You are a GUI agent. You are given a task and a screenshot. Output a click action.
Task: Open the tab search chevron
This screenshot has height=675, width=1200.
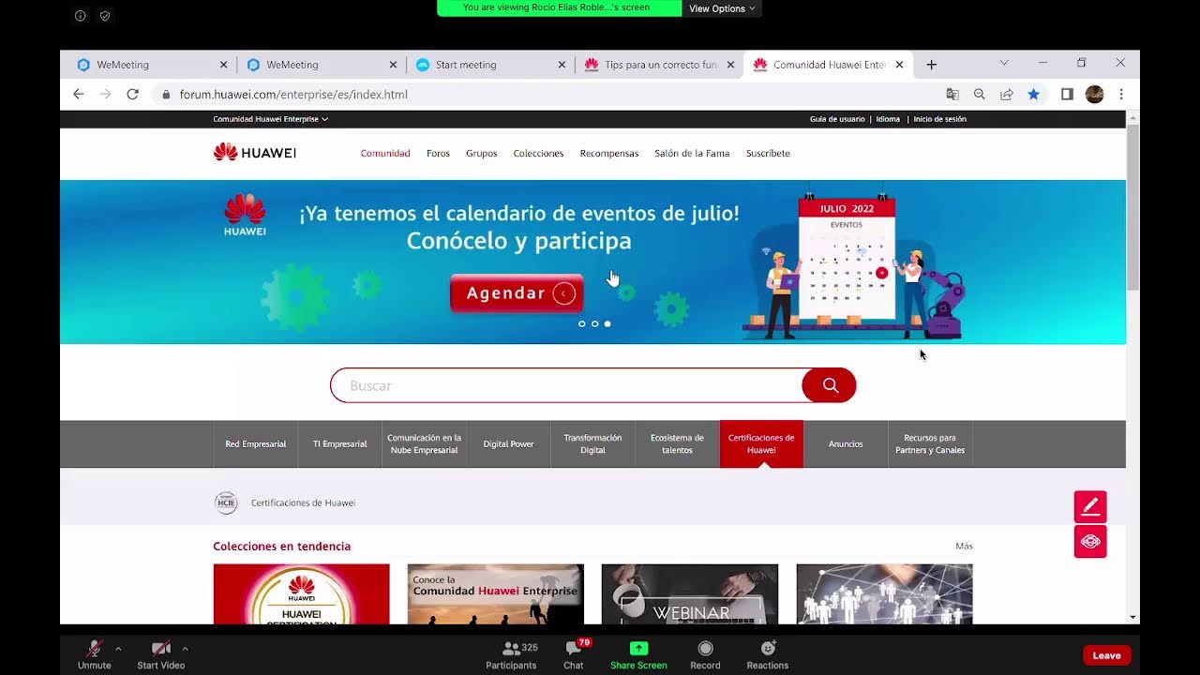point(1004,63)
